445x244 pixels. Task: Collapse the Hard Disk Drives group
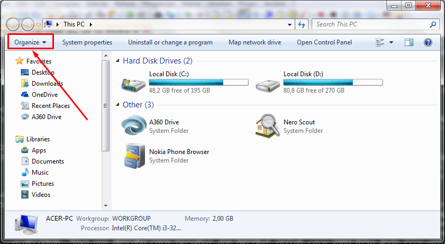coord(118,60)
